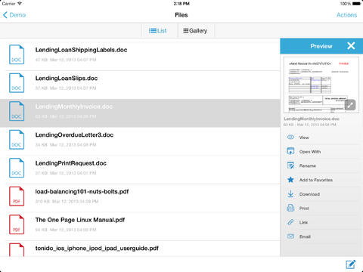Image resolution: width=363 pixels, height=272 pixels.
Task: Click DOC icon of LendingMonthlyInvoice.doc
Action: click(x=17, y=111)
